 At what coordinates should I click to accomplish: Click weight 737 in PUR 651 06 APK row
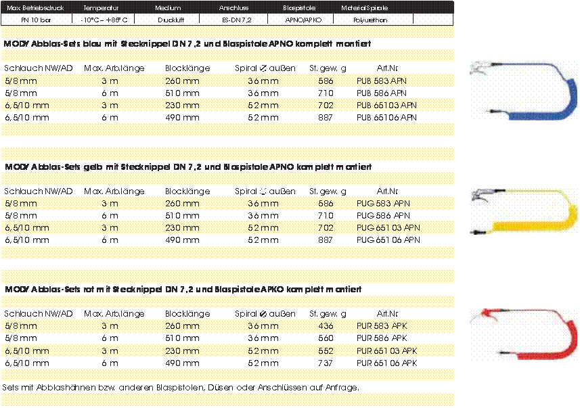[x=326, y=363]
